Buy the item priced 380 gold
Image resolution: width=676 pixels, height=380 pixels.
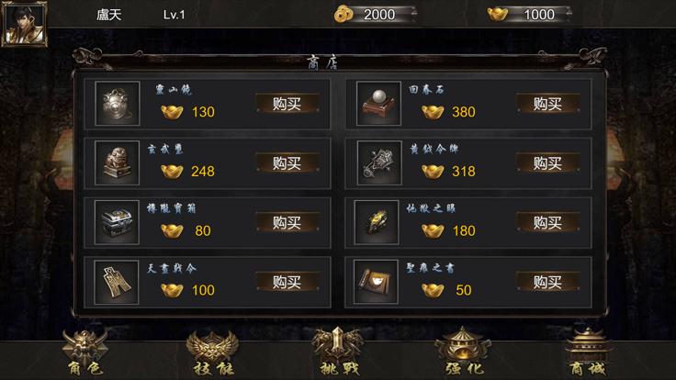pos(548,104)
